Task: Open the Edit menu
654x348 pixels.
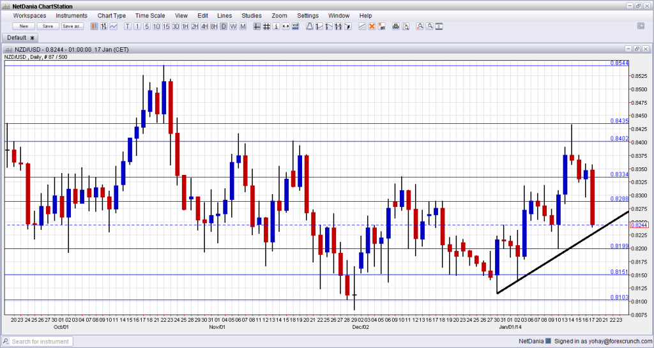Action: point(202,15)
